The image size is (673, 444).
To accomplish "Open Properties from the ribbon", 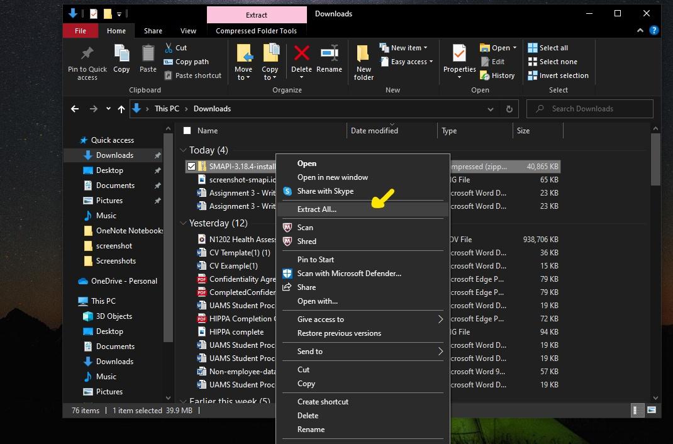I will pos(460,55).
